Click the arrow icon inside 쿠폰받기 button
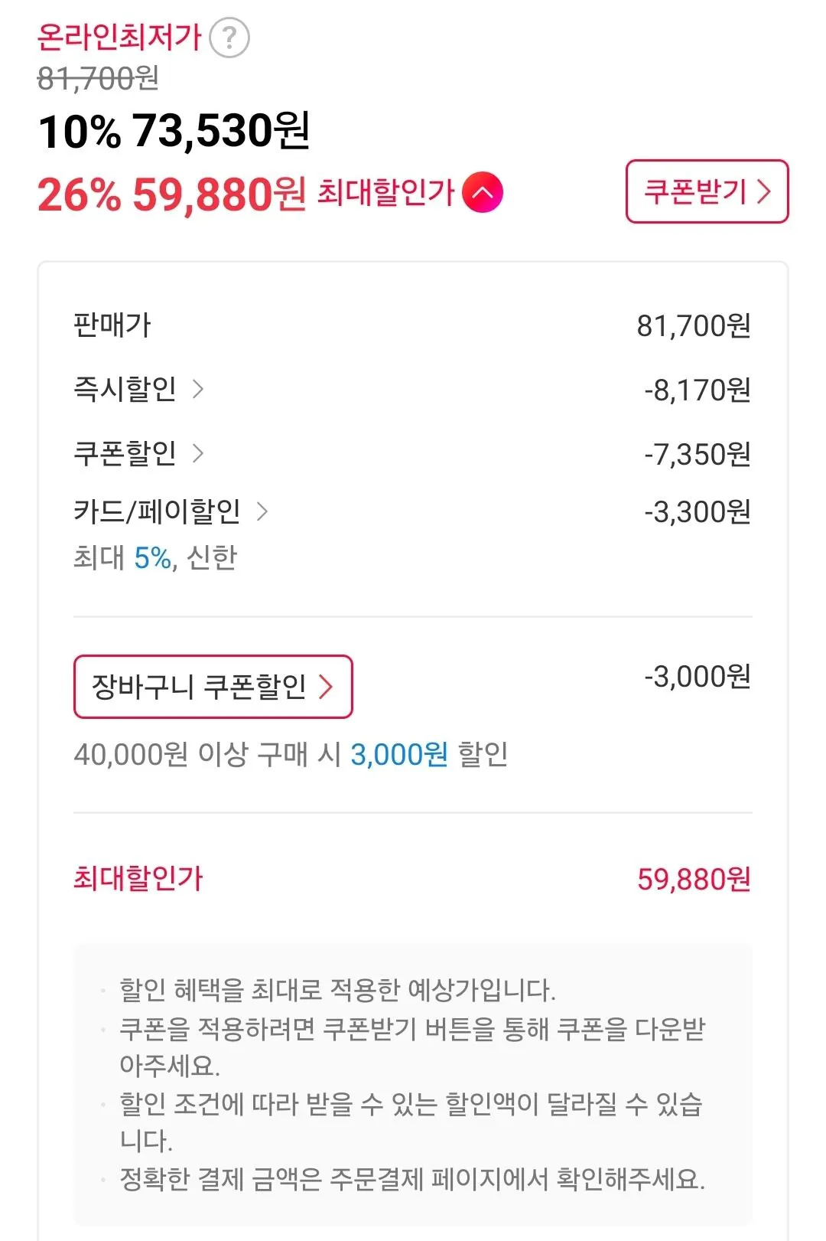Screen dimensions: 826x1241 coord(763,191)
